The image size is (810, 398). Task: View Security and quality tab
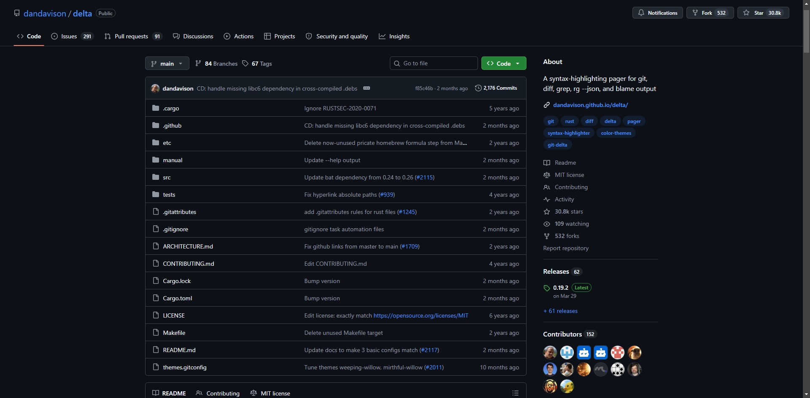click(337, 36)
